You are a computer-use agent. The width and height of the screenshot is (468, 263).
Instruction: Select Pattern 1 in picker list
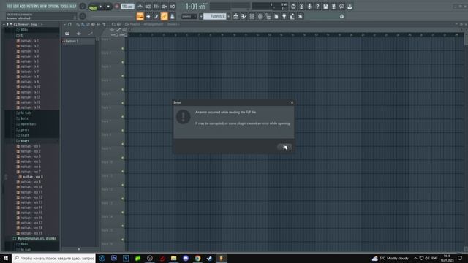79,42
